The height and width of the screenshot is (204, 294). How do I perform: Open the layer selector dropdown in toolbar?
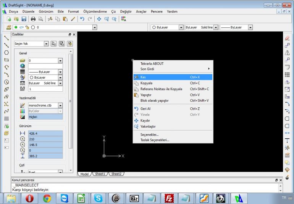pos(94,28)
